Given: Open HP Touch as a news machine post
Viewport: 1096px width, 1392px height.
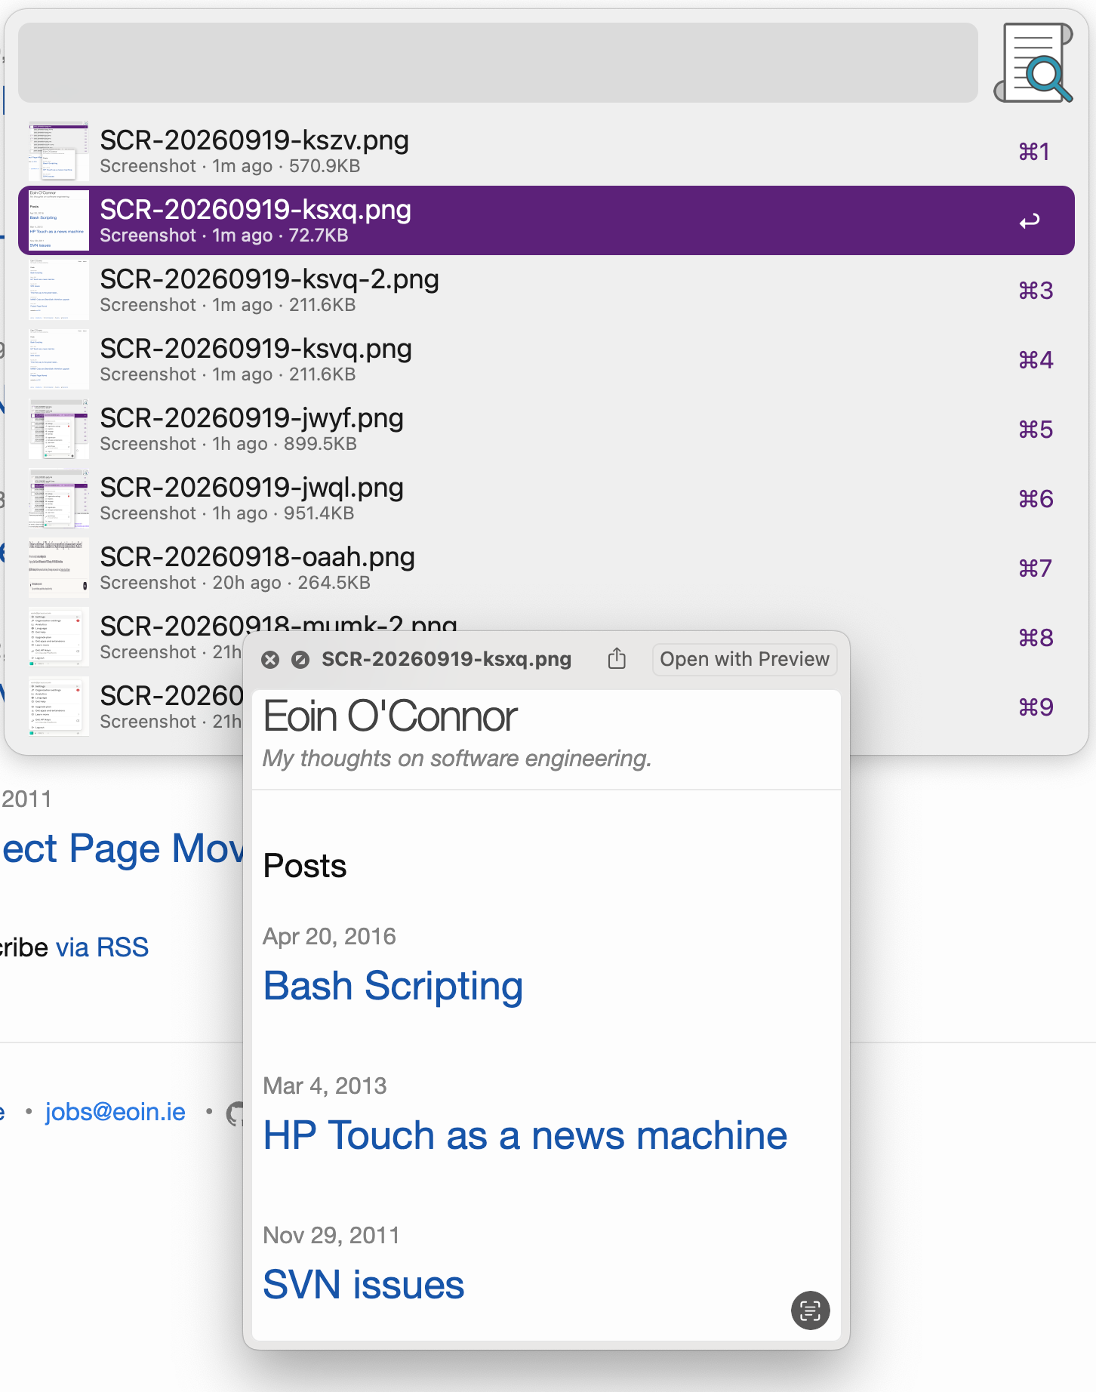Looking at the screenshot, I should click(x=525, y=1135).
